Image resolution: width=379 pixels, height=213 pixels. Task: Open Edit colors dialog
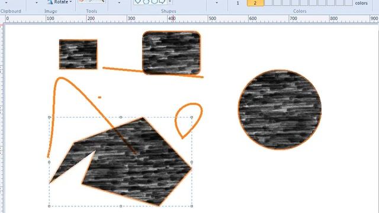point(361,3)
